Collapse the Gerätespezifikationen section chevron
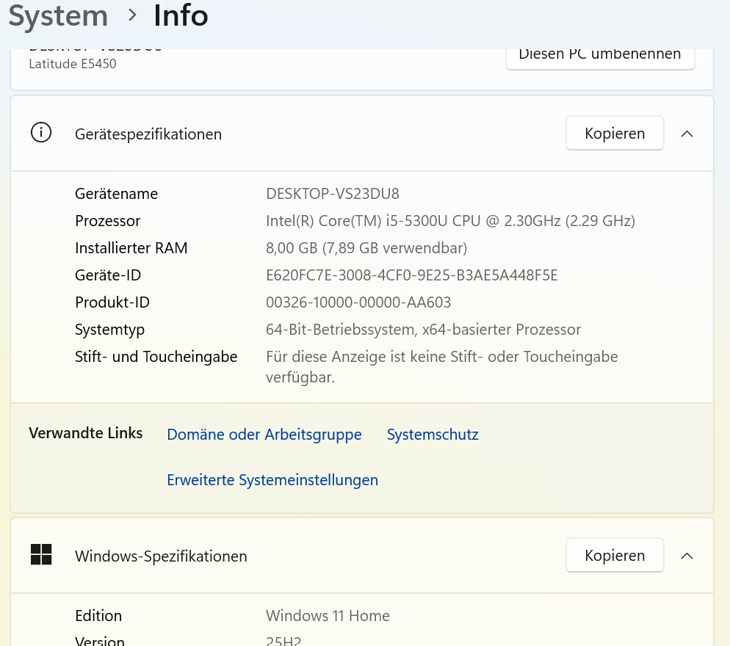The width and height of the screenshot is (730, 646). pyautogui.click(x=687, y=134)
